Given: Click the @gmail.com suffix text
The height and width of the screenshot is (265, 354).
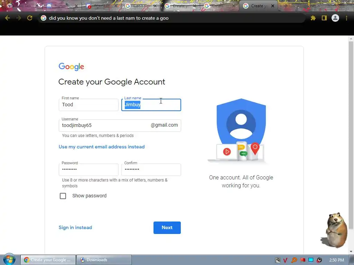Looking at the screenshot, I should [x=164, y=125].
